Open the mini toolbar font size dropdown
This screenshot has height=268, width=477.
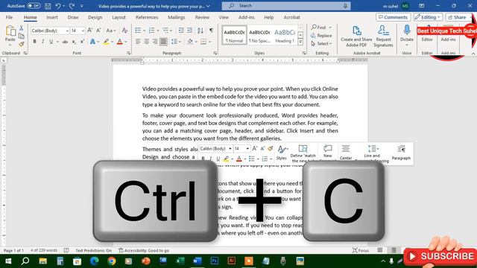click(247, 149)
